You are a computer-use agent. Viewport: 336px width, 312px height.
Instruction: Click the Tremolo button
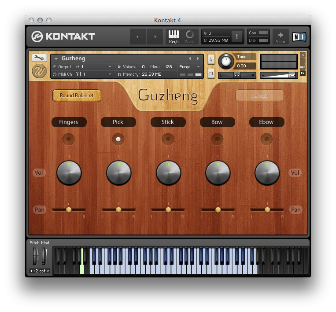(x=259, y=95)
